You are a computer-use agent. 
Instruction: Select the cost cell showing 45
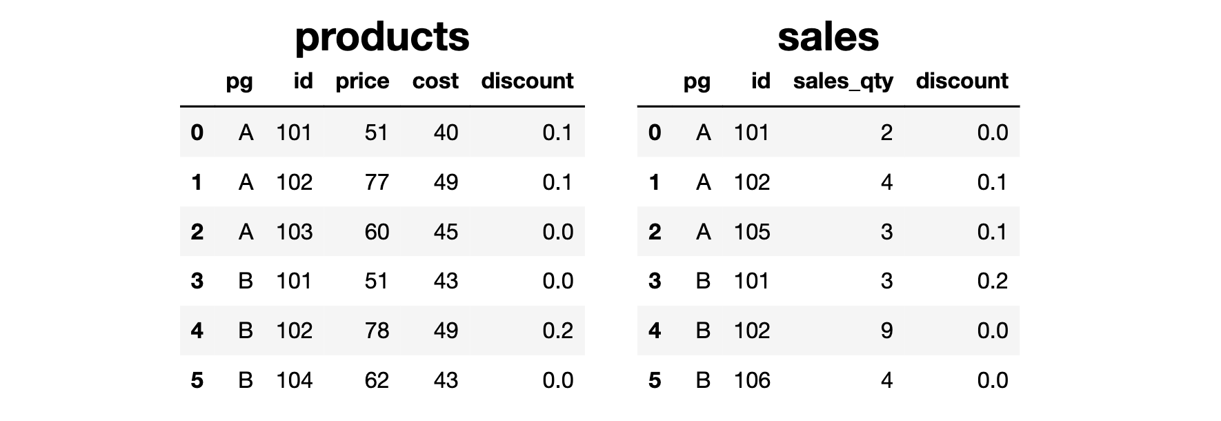click(446, 232)
